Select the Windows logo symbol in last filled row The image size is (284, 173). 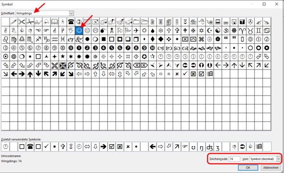pos(210,74)
